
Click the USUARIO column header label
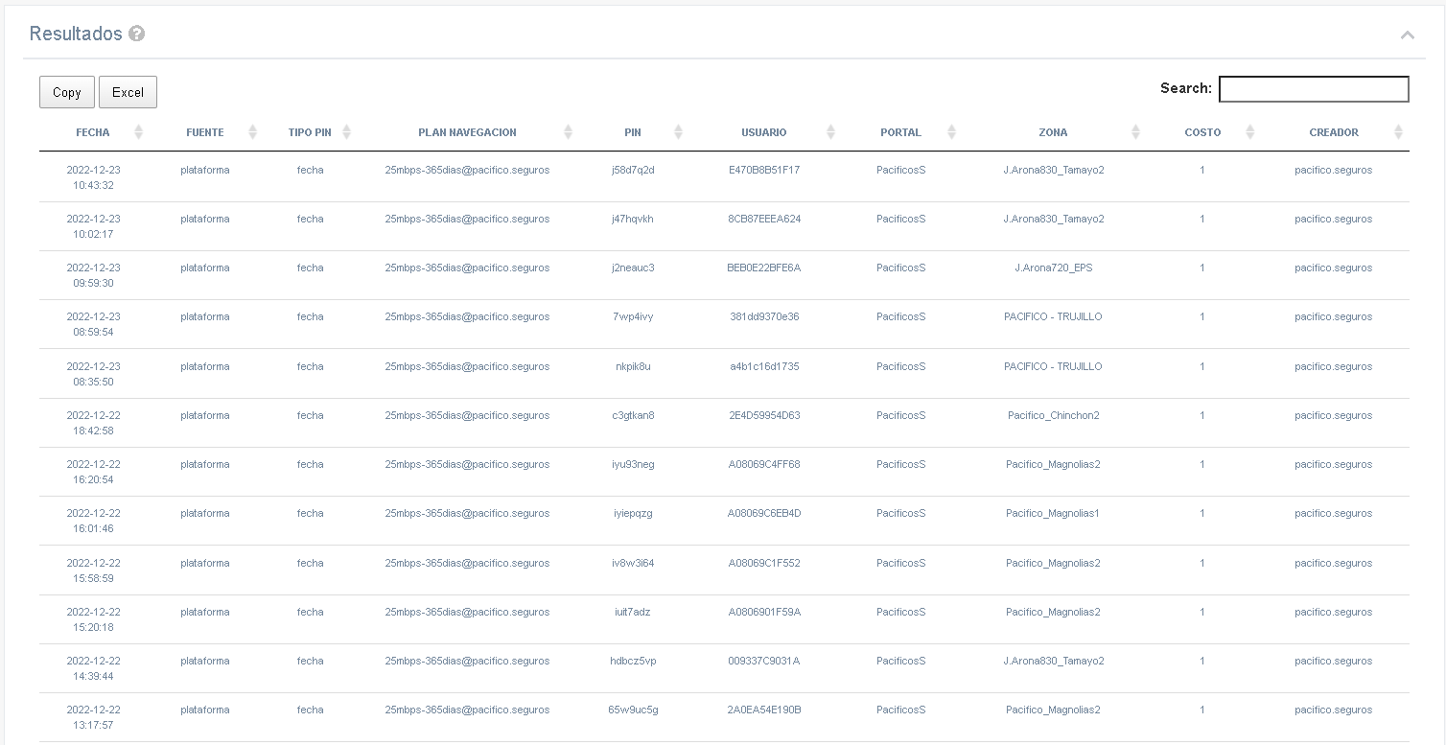[764, 132]
